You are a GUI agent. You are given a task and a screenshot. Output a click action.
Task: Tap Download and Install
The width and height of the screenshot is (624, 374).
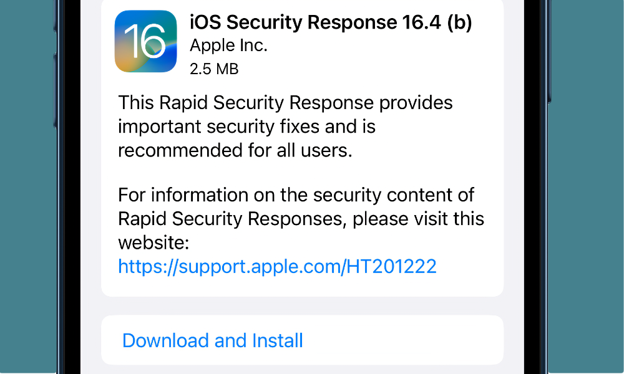(x=212, y=340)
